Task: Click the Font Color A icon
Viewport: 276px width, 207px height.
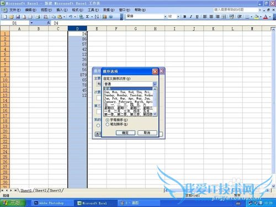Action: 266,17
